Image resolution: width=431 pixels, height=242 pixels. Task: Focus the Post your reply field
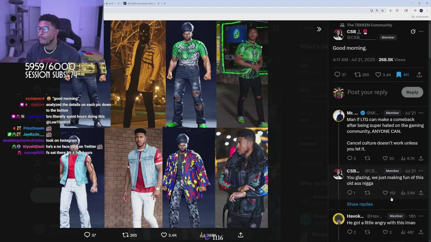point(367,92)
